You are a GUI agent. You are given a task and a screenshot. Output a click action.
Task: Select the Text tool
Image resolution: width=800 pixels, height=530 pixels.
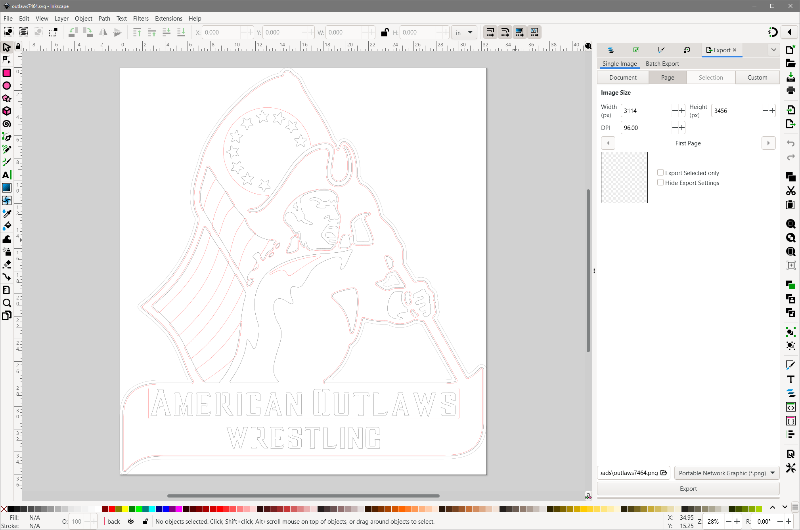coord(7,175)
